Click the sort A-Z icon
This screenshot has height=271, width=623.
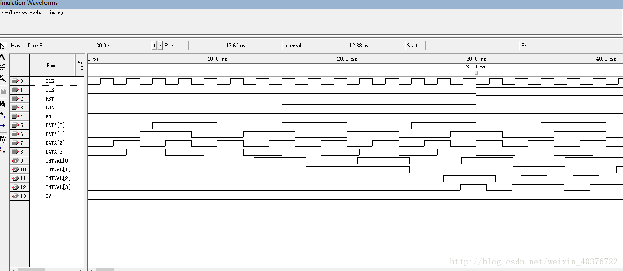click(3, 149)
